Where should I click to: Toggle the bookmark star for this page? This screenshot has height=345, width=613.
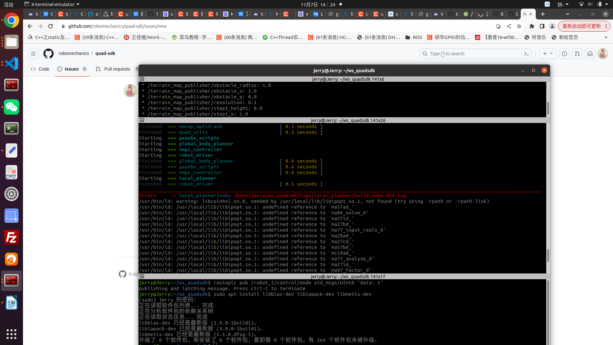pyautogui.click(x=519, y=26)
